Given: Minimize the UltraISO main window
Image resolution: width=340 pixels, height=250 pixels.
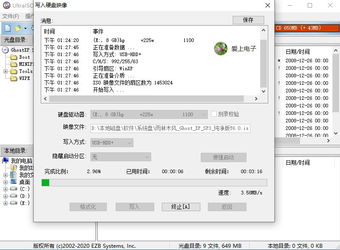Looking at the screenshot, I should coord(290,5).
